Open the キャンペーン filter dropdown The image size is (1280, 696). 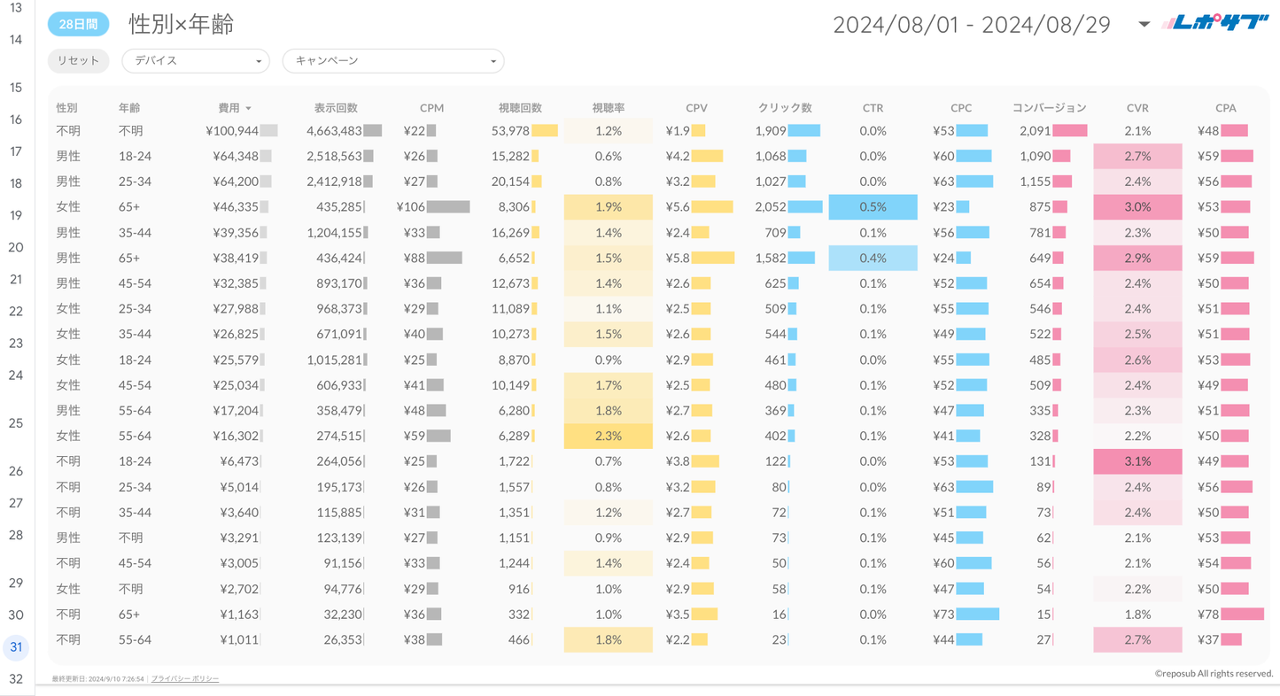click(393, 61)
